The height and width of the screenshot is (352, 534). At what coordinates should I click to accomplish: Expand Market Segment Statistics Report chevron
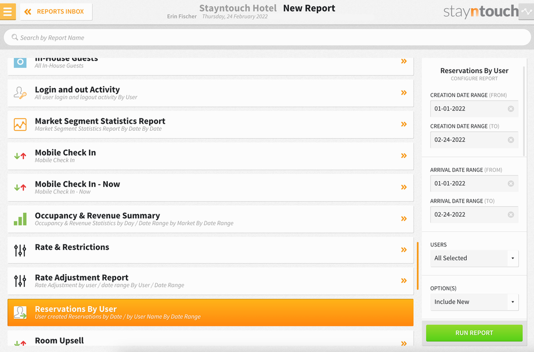pyautogui.click(x=404, y=124)
